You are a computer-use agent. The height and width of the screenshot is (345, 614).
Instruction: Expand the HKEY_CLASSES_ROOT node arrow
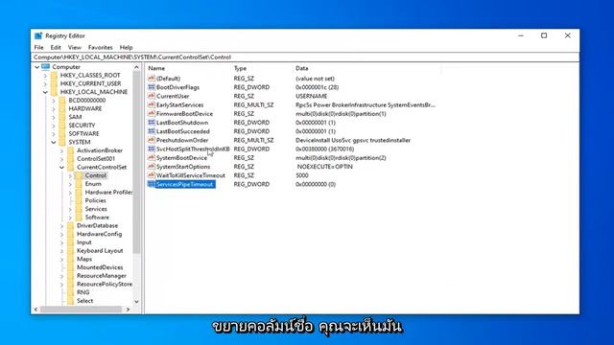tap(45, 75)
